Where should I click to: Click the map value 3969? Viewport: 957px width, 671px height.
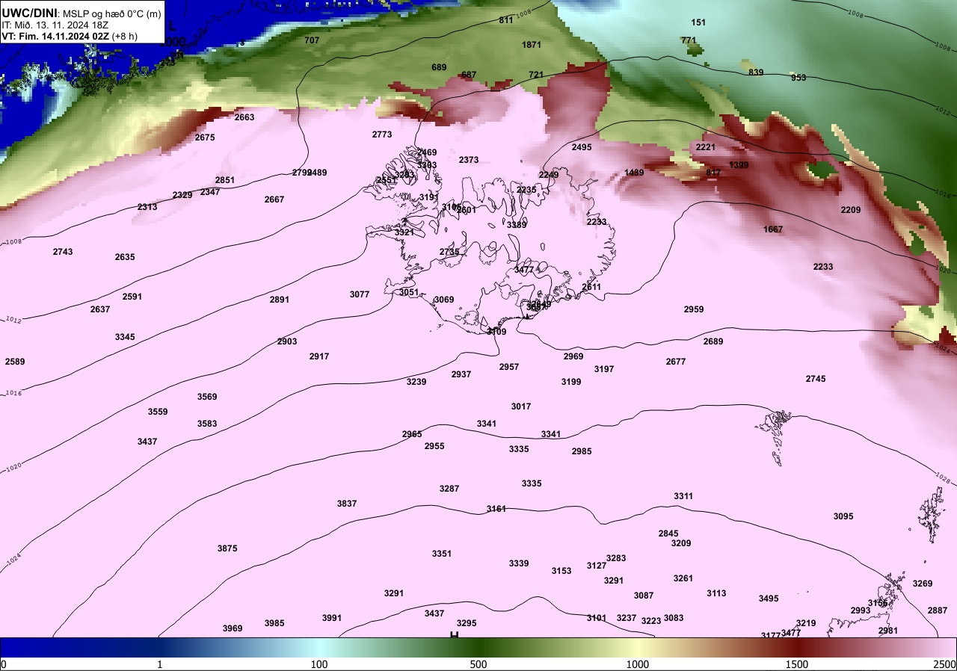point(233,628)
